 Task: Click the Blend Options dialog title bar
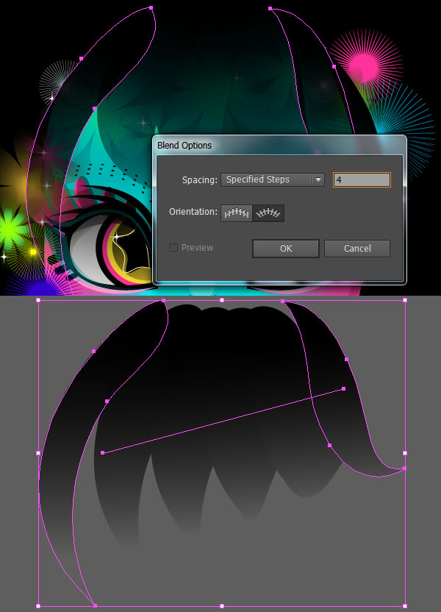279,145
